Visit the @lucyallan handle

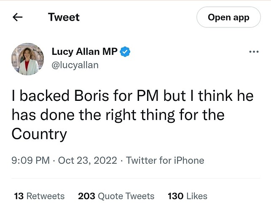(x=75, y=65)
